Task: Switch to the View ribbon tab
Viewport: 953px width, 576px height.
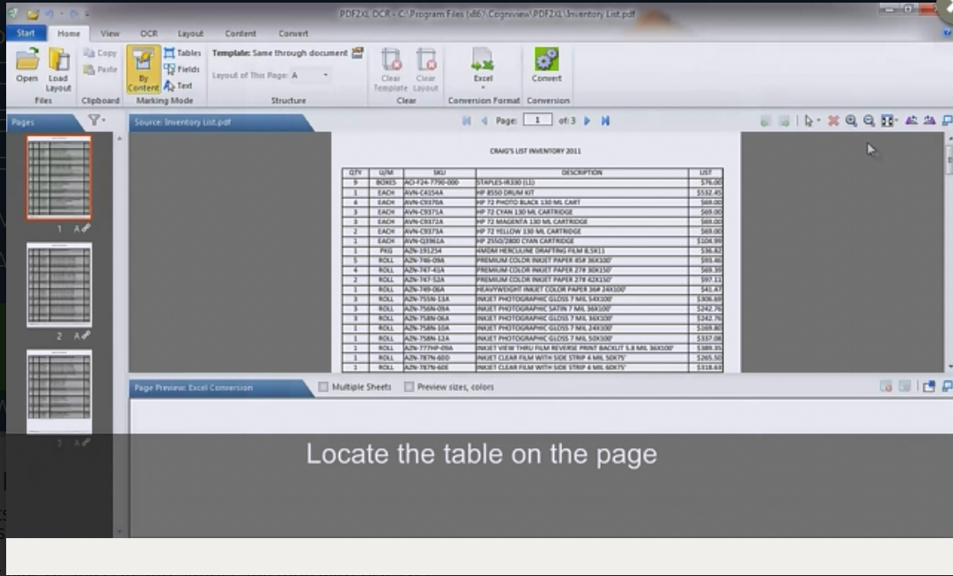Action: pos(110,33)
